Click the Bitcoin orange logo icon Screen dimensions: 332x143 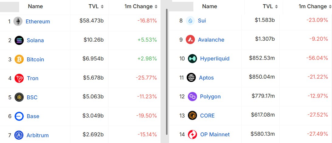pos(19,59)
